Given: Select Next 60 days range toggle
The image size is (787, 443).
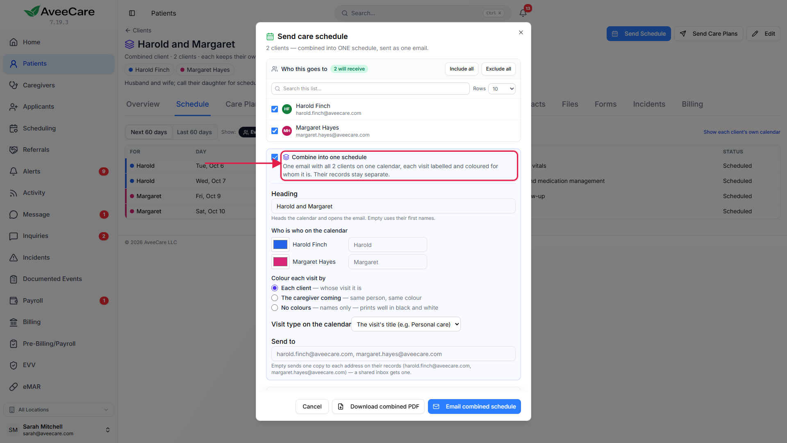Looking at the screenshot, I should [x=149, y=132].
